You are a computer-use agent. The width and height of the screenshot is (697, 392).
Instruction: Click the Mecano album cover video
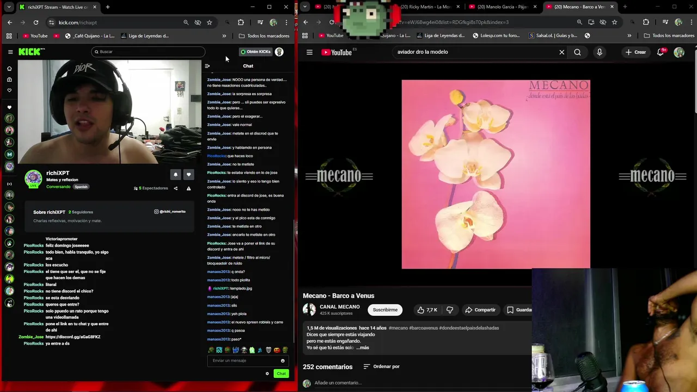point(496,174)
